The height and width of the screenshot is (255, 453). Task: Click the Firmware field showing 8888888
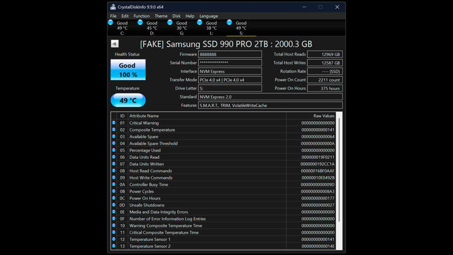coord(230,54)
